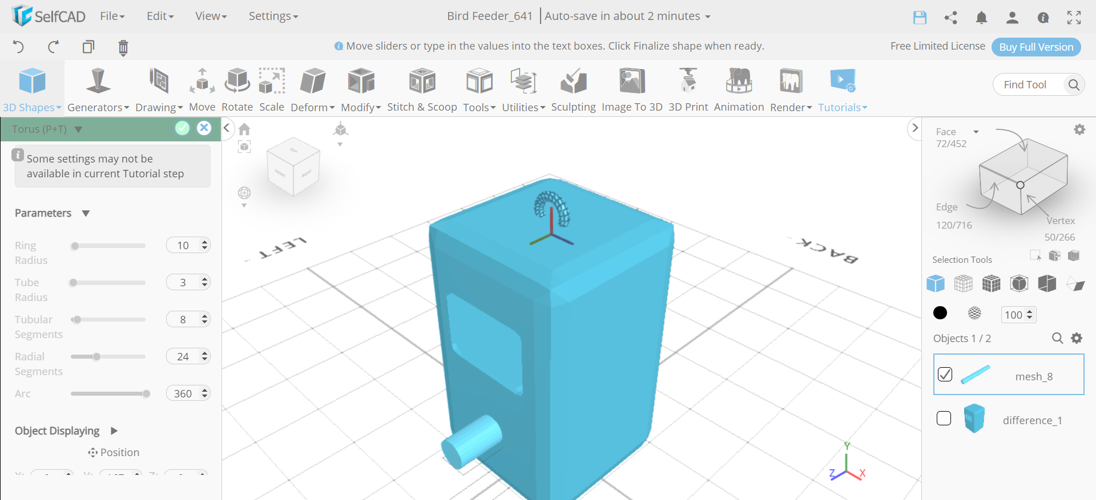This screenshot has width=1096, height=500.
Task: Open the Edit menu
Action: (160, 16)
